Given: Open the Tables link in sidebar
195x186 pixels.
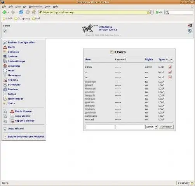Looking at the screenshot, I should [x=12, y=94].
